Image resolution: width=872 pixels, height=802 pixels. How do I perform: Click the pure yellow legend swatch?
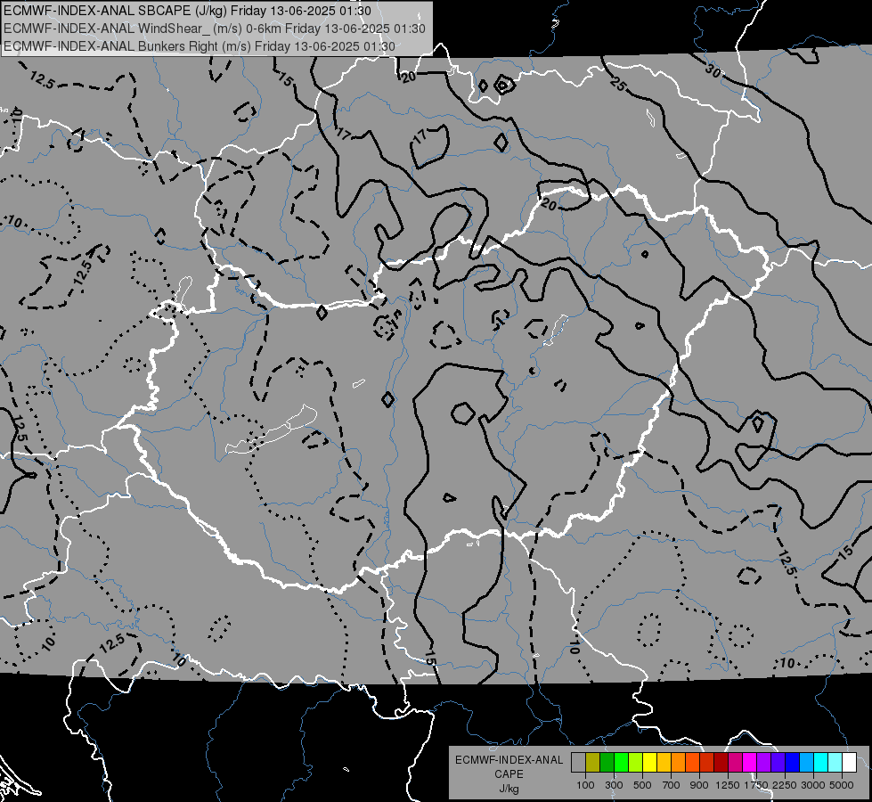point(649,763)
